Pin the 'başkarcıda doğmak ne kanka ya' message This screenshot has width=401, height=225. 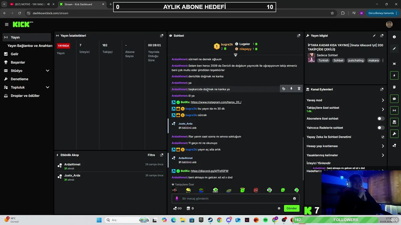pos(291,89)
